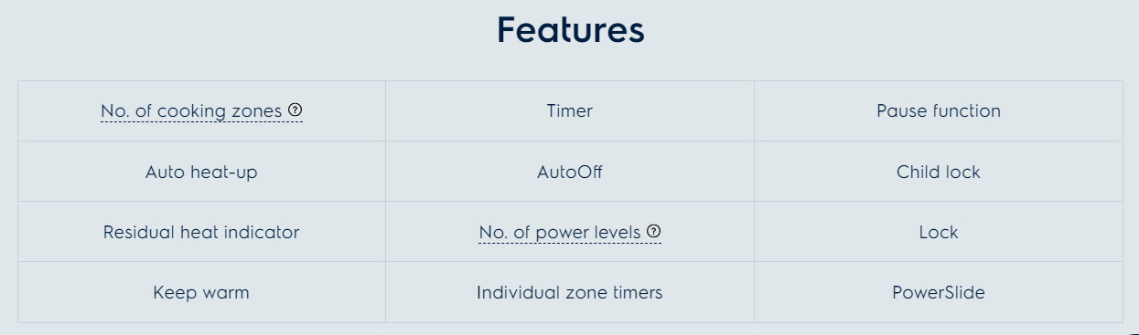Click the AutoOff feature text
This screenshot has height=335, width=1139.
click(x=570, y=172)
